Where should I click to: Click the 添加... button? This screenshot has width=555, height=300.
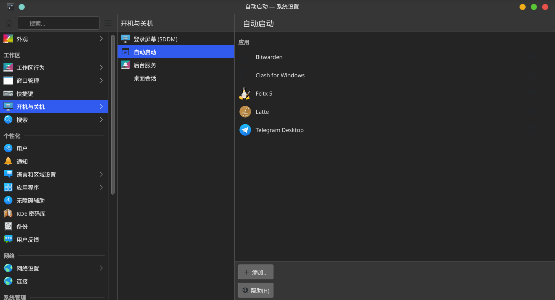(x=256, y=272)
